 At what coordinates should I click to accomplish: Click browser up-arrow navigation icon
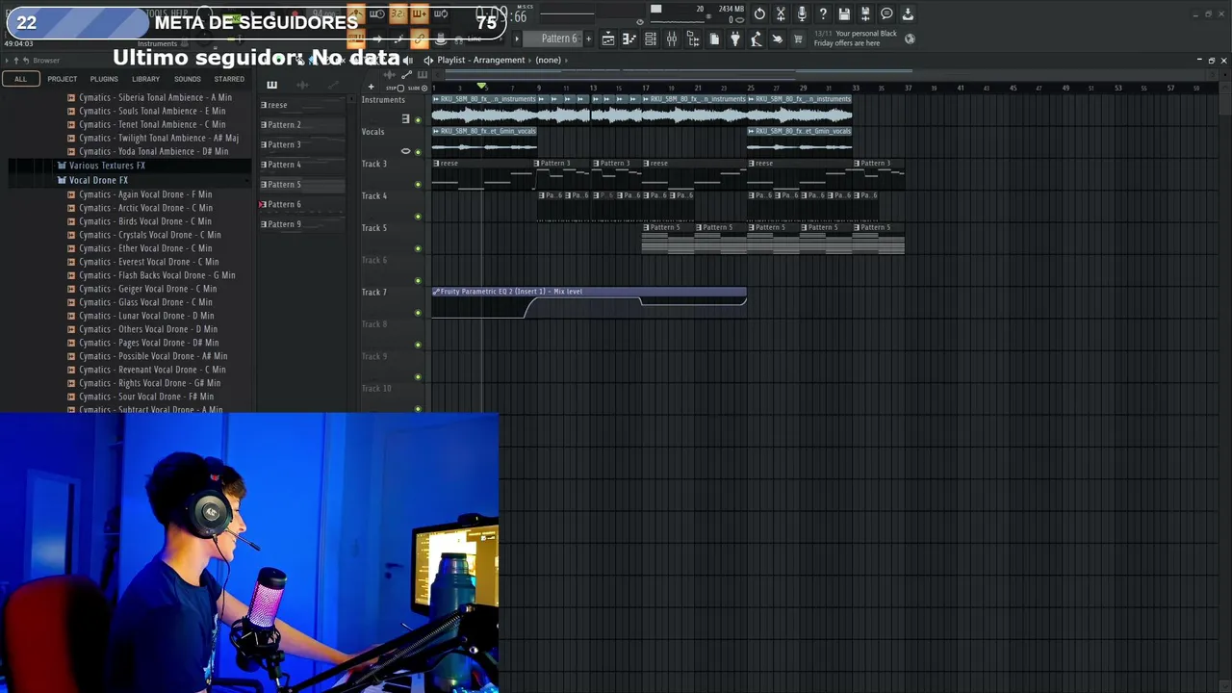point(16,61)
